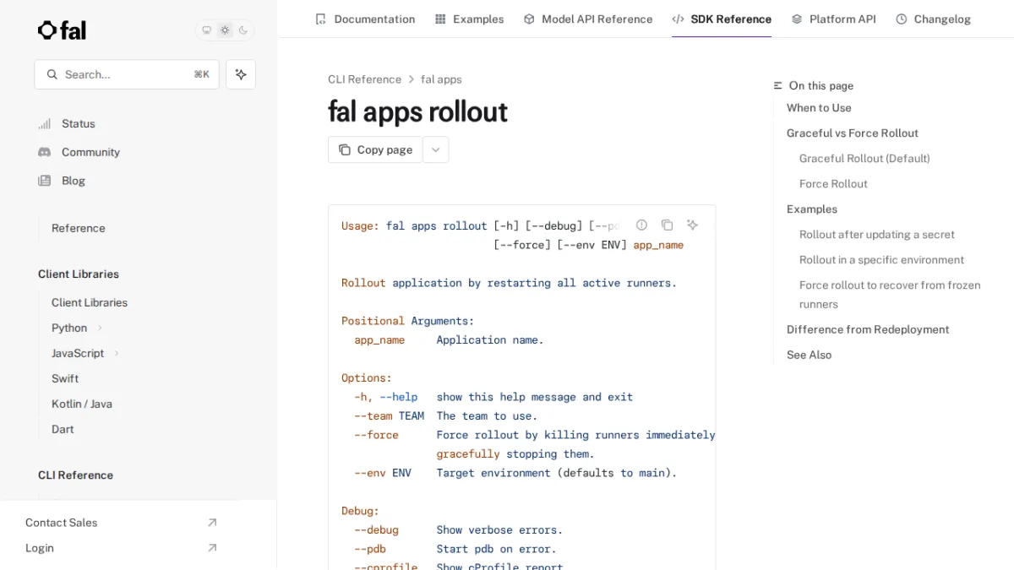
Task: Open Dart in the sidebar
Action: (x=63, y=429)
